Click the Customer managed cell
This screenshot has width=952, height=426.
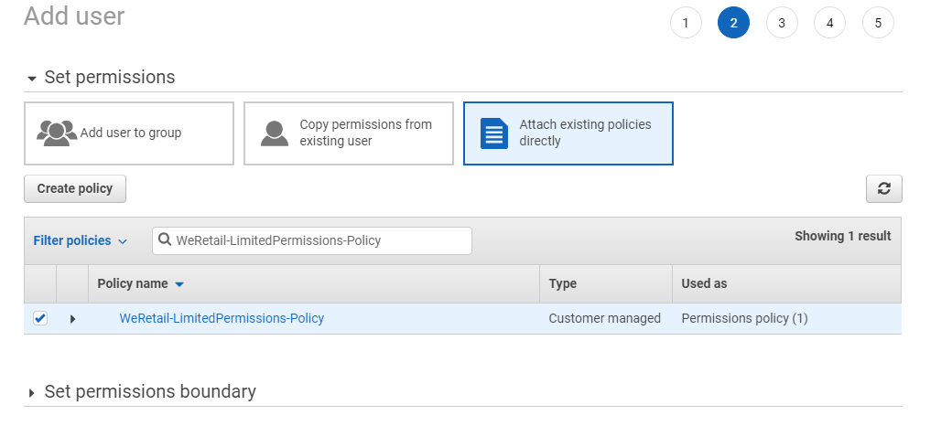click(x=605, y=318)
